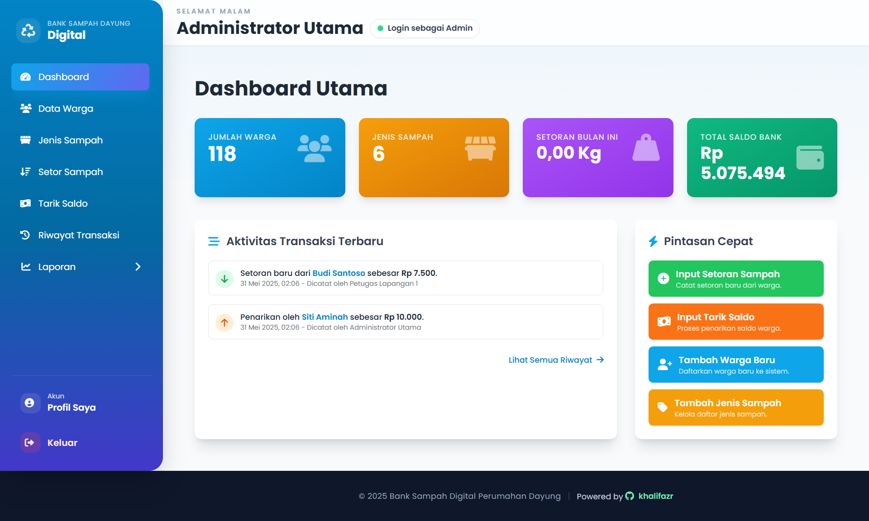Expand the Laporan submenu chevron
The height and width of the screenshot is (521, 869).
click(138, 267)
